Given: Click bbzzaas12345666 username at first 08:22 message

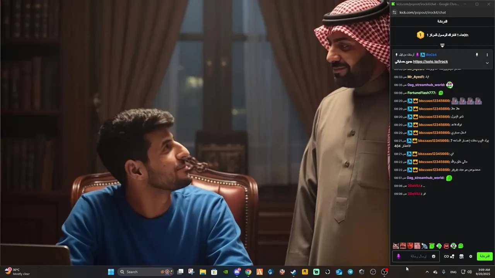Looking at the screenshot, I should tap(434, 162).
